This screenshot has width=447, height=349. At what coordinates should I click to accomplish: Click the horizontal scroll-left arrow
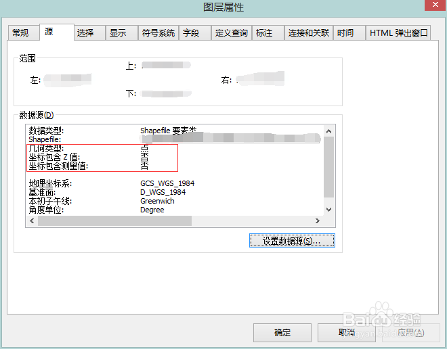(x=32, y=221)
